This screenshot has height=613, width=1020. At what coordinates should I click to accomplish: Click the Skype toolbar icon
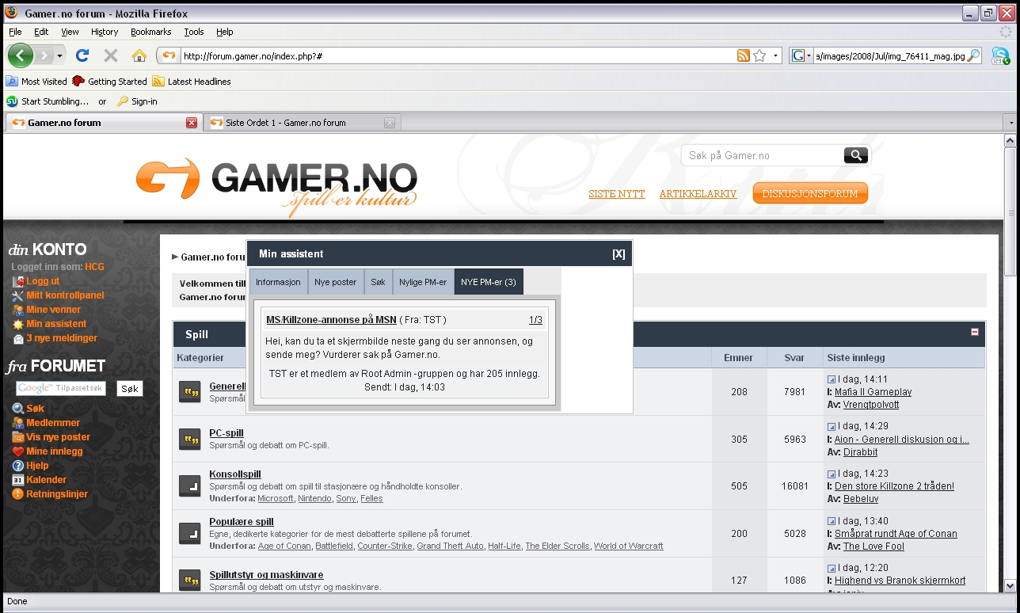coord(1001,55)
